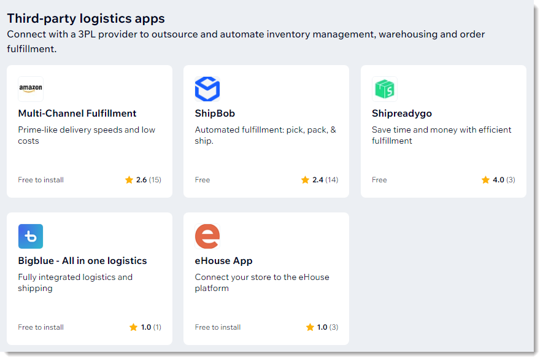Click the green Shipreadygo package icon
This screenshot has width=543, height=361.
pyautogui.click(x=384, y=88)
